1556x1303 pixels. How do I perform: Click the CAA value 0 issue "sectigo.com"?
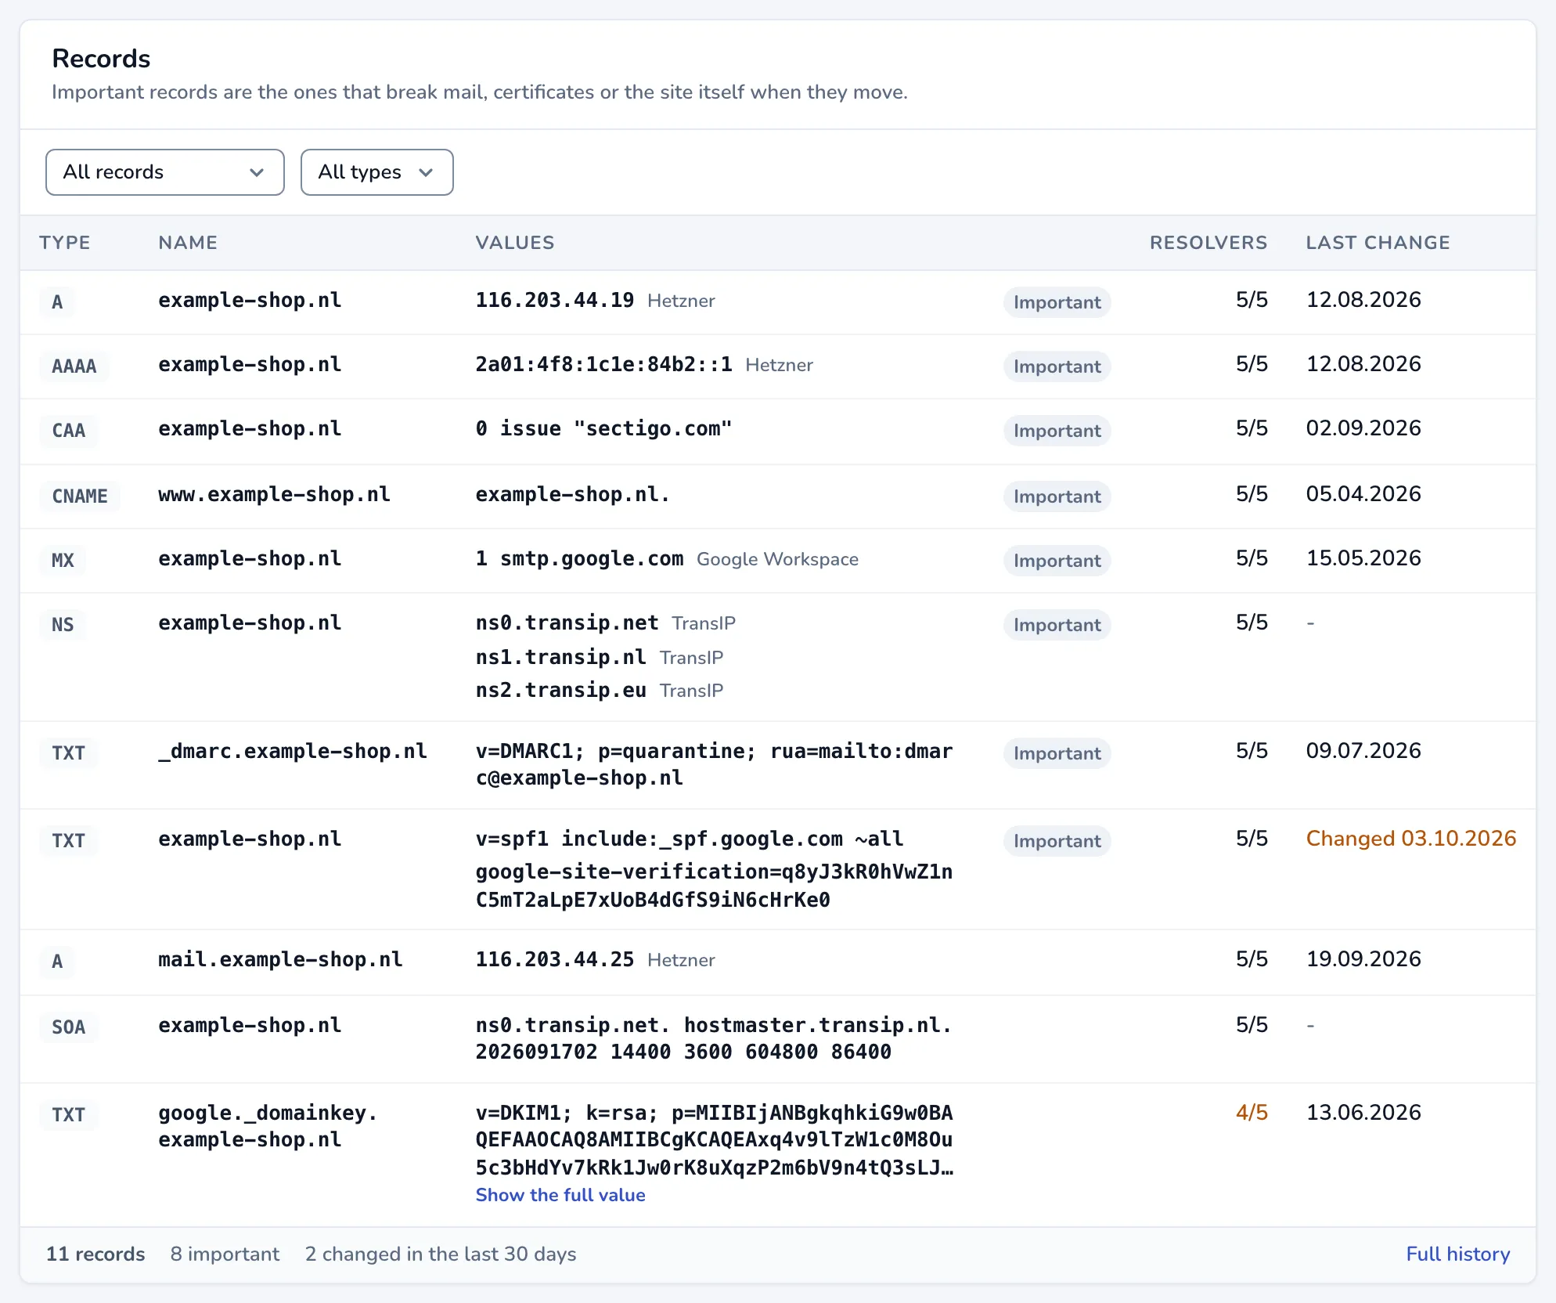[x=604, y=429]
